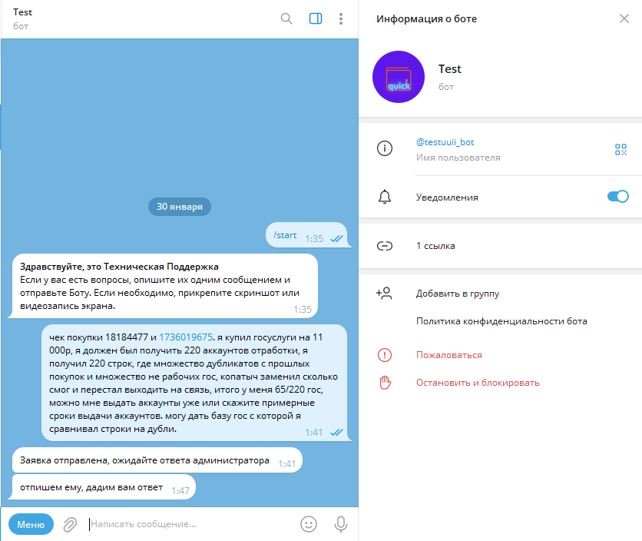The image size is (642, 541).
Task: Toggle the side info panel icon
Action: [316, 19]
